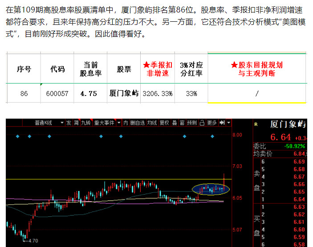Click sell level 3 price 6.66
Viewport: 313px width, 247px height.
click(299, 184)
